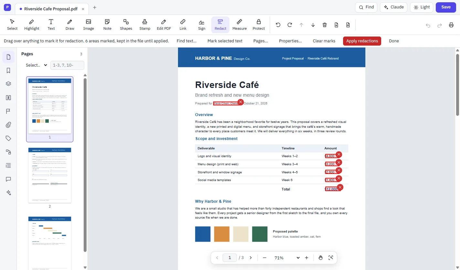Rotate page counterclockwise
Screen dimensions: 460x270
point(278,25)
